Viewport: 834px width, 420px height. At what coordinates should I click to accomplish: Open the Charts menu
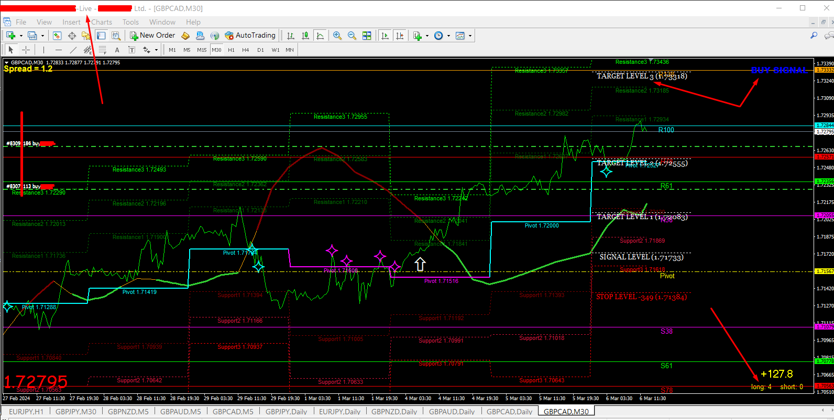(102, 22)
